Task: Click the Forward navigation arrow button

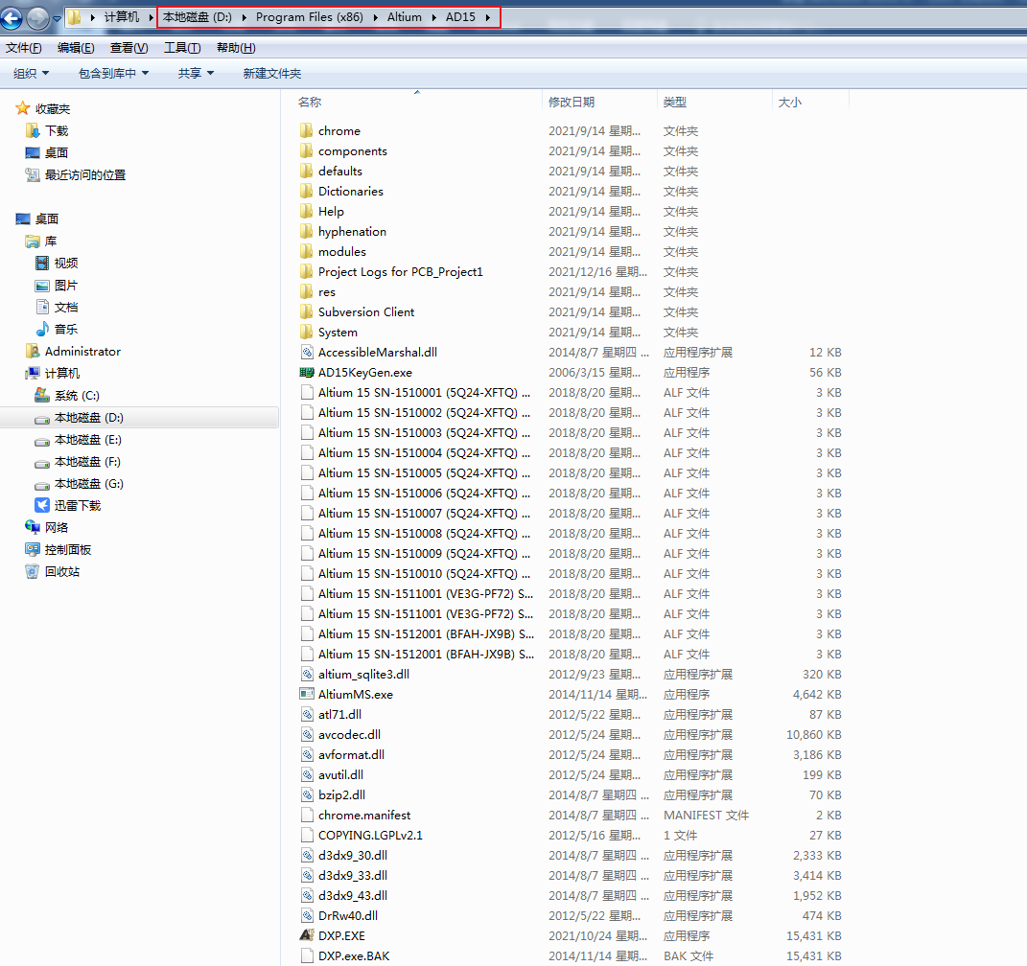Action: (38, 17)
